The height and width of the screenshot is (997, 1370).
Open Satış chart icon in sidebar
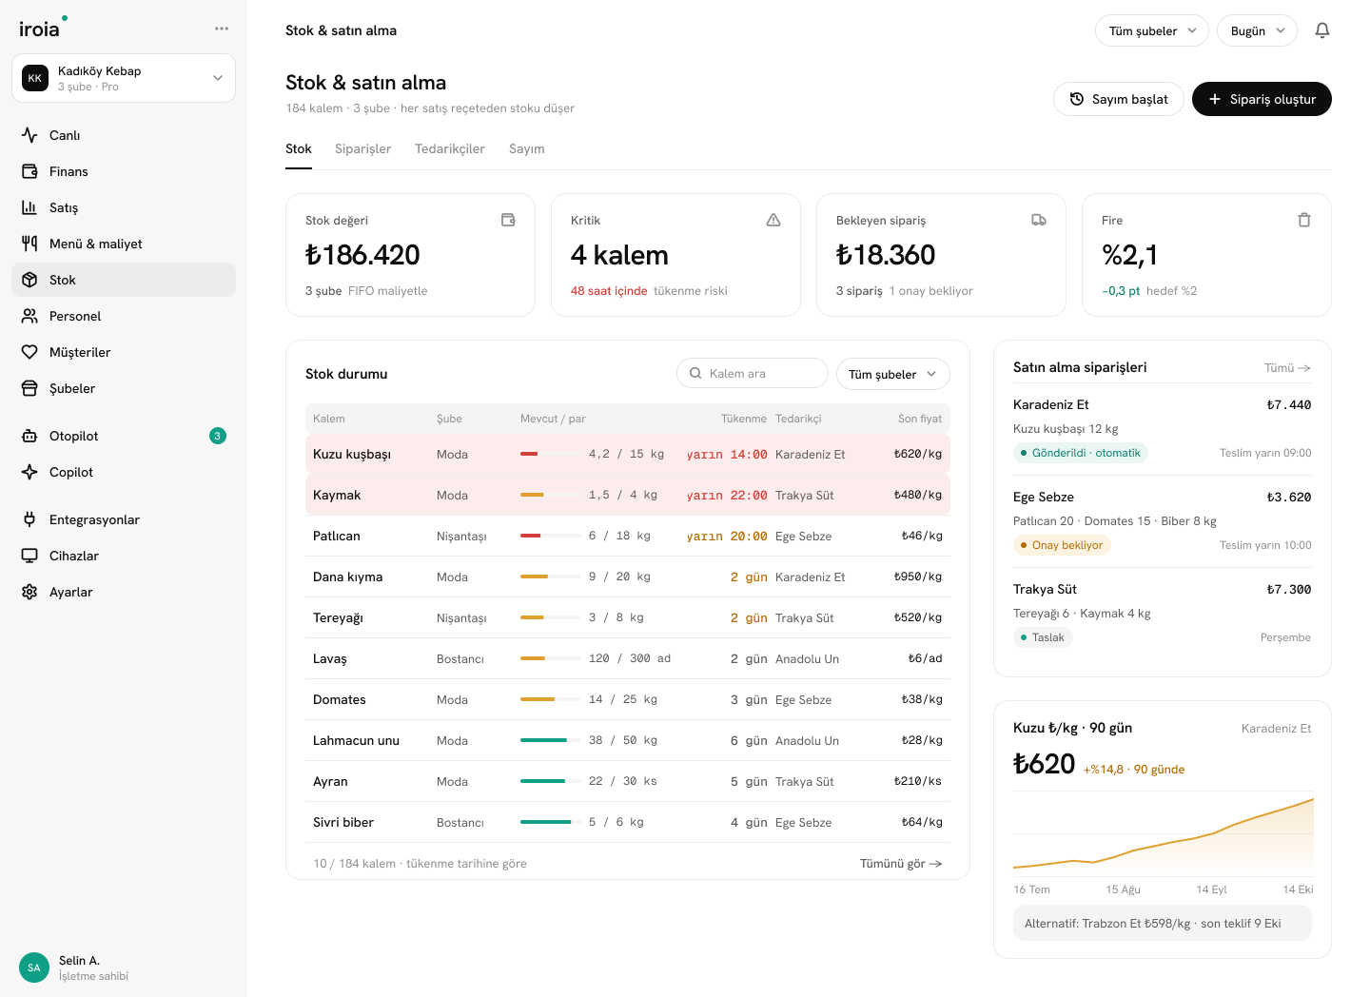click(29, 207)
